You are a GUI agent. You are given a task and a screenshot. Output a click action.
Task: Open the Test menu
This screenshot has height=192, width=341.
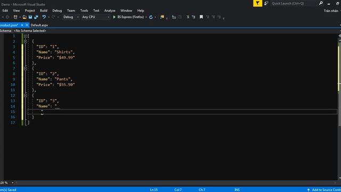(96, 11)
